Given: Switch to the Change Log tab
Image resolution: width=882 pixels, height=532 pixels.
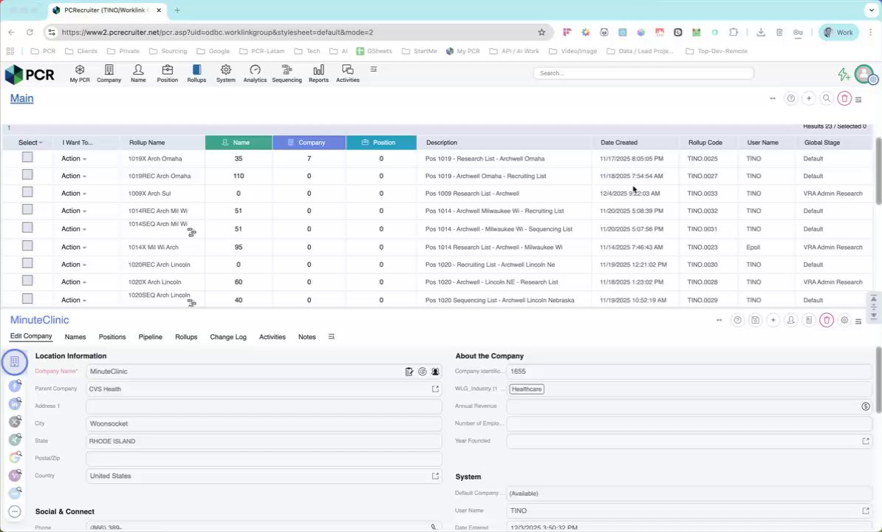Looking at the screenshot, I should click(228, 337).
